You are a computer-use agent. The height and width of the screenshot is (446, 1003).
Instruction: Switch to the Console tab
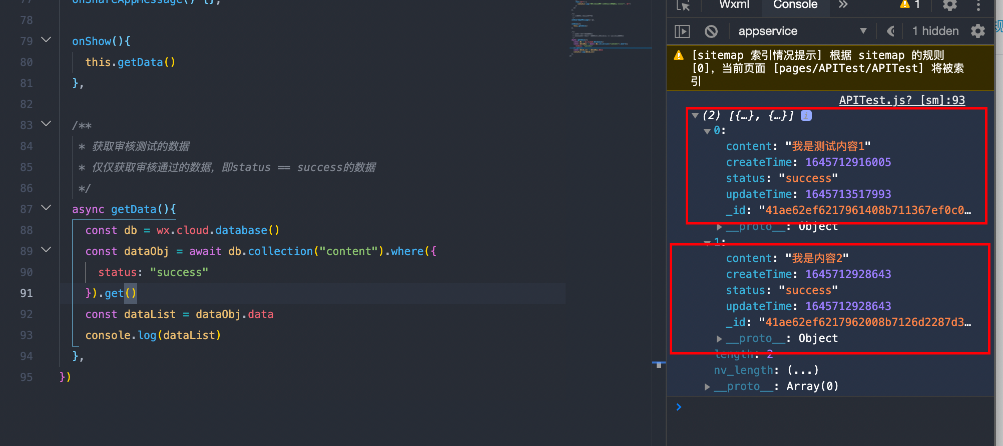(x=795, y=4)
